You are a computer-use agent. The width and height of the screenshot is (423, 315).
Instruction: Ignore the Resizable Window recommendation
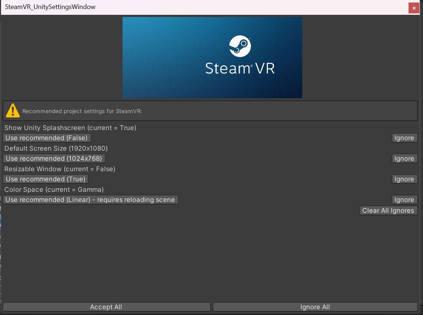point(405,179)
